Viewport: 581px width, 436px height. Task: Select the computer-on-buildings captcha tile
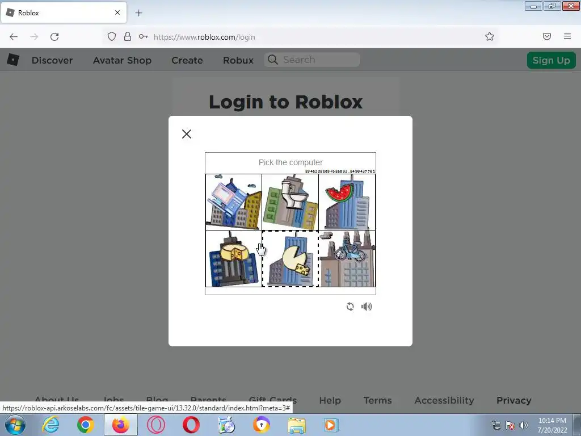coord(234,202)
